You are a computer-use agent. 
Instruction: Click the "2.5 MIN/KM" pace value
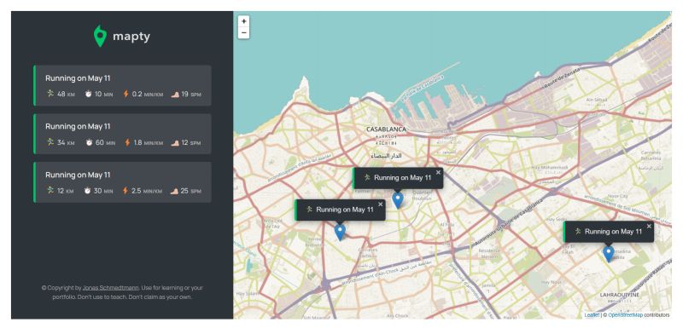(147, 191)
